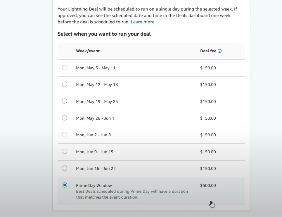This screenshot has height=217, width=282.
Task: Click the Deal fee info icon
Action: pos(220,51)
